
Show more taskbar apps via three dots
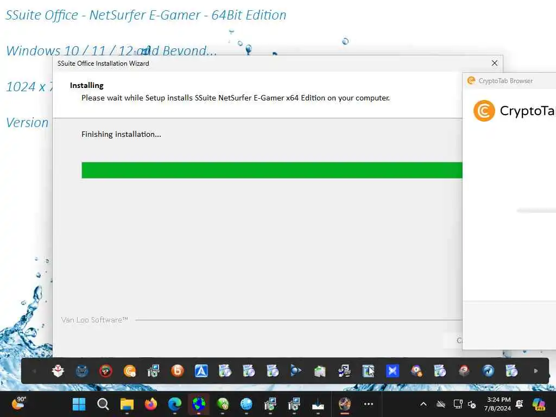[369, 404]
